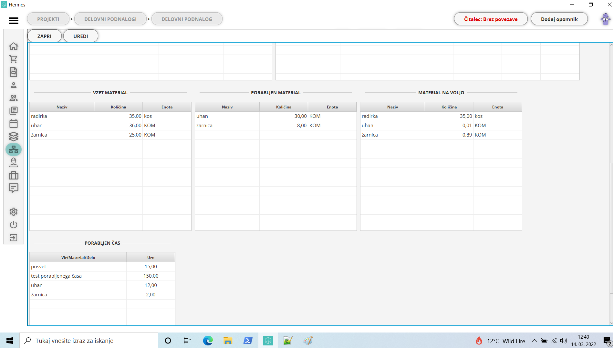Open the worker helmet sidebar icon
The width and height of the screenshot is (613, 348).
point(13,162)
